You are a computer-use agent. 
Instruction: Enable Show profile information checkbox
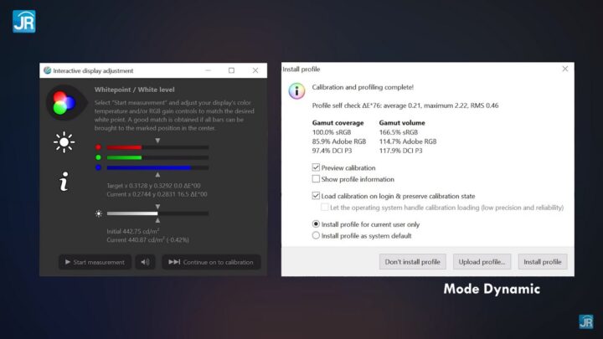tap(316, 179)
